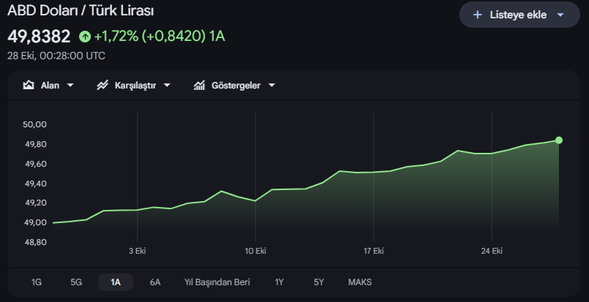
Task: Click the 3 Eki date axis label
Action: click(x=137, y=251)
